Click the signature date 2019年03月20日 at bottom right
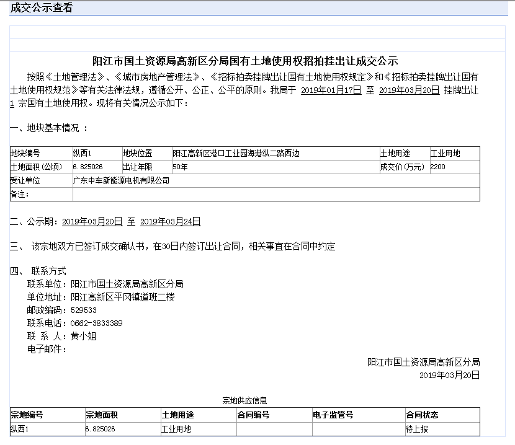 [x=449, y=375]
